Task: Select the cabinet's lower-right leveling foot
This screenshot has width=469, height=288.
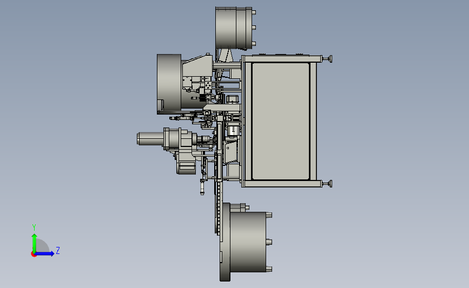Action: (x=327, y=184)
